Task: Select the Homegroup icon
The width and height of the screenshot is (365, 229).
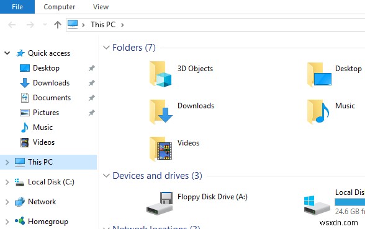Action: tap(20, 221)
